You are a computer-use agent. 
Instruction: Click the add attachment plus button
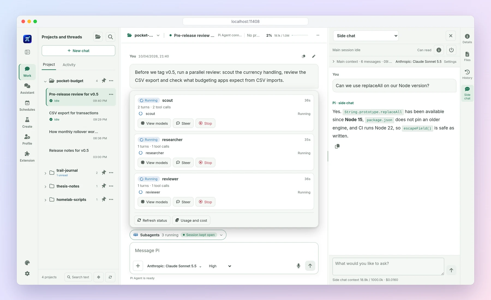click(x=138, y=266)
